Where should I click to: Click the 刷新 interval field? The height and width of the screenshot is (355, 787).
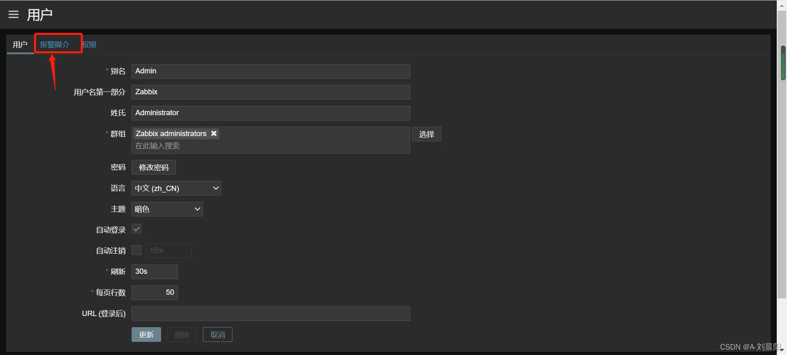pos(155,271)
